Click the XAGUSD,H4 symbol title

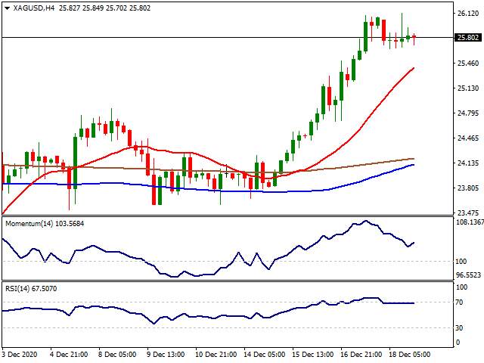(34, 8)
